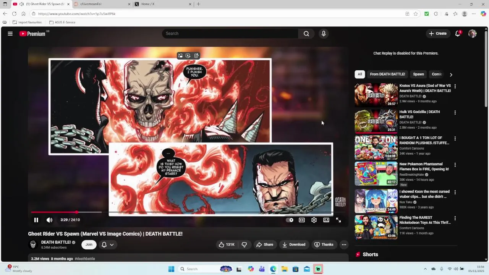
Task: Select From DEATH BATTLE! filter chip
Action: click(387, 74)
